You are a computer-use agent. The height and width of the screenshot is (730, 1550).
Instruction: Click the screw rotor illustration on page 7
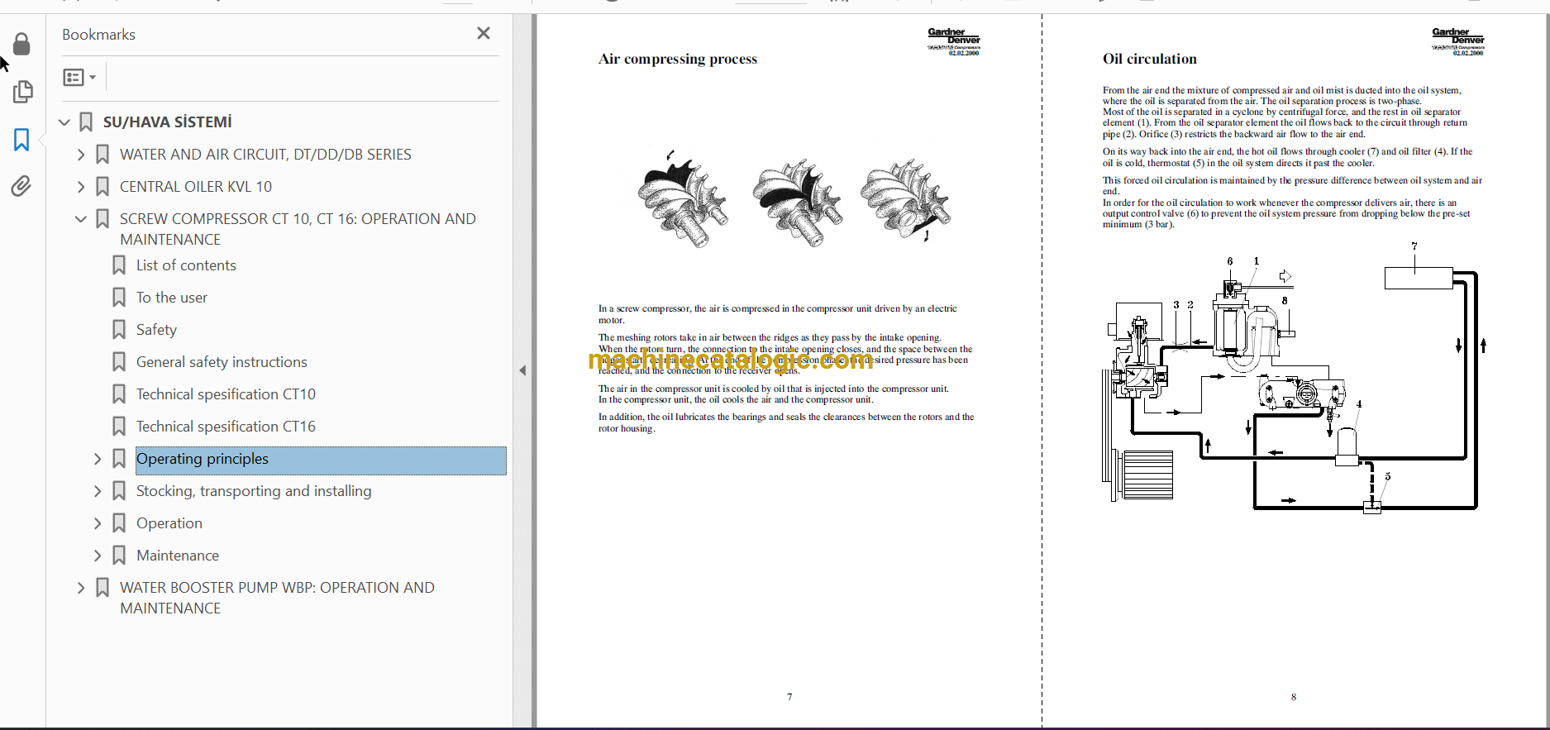[x=794, y=200]
